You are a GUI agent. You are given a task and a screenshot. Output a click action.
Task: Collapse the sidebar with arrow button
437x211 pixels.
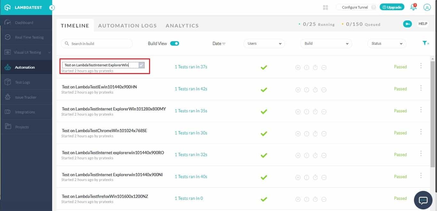[52, 8]
